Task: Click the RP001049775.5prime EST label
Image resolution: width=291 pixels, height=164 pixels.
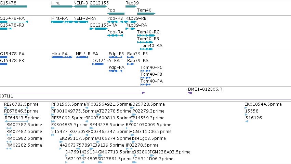Action: coord(74,111)
